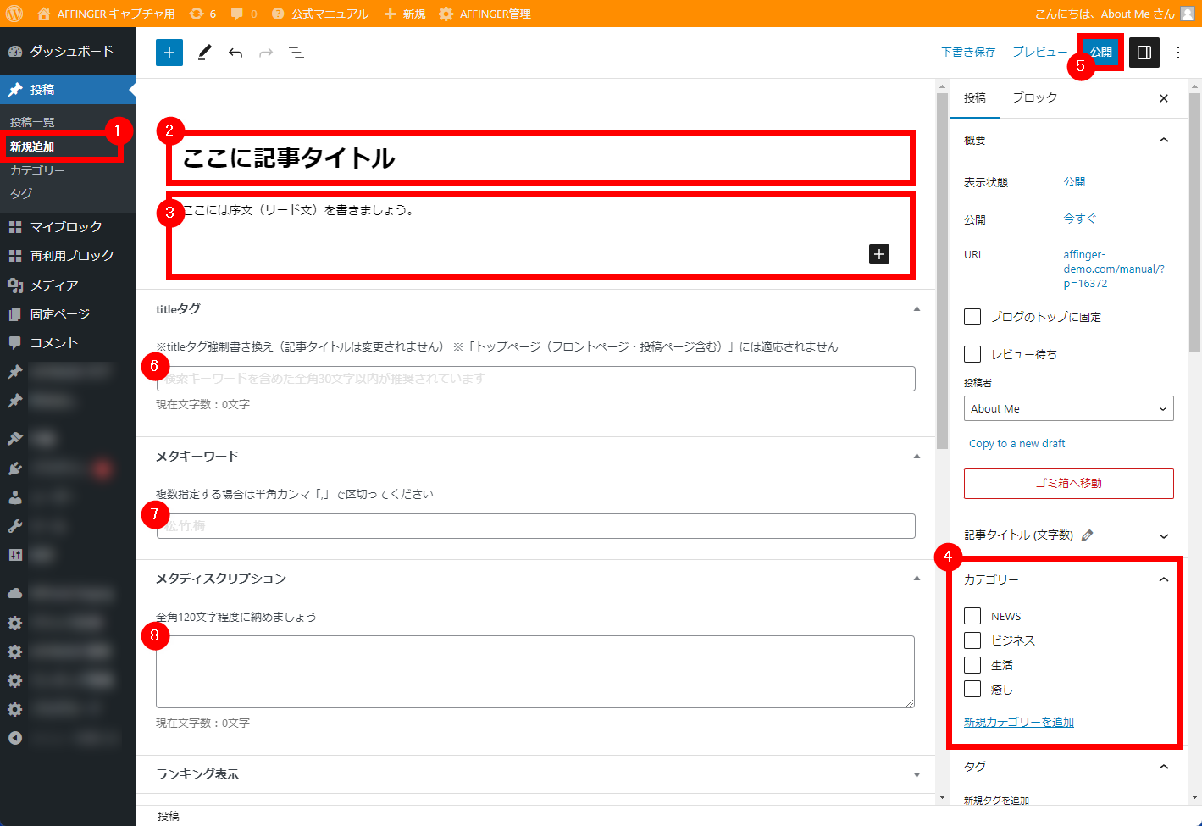Open the affinger-demo.com post URL link
This screenshot has width=1202, height=826.
click(x=1114, y=269)
